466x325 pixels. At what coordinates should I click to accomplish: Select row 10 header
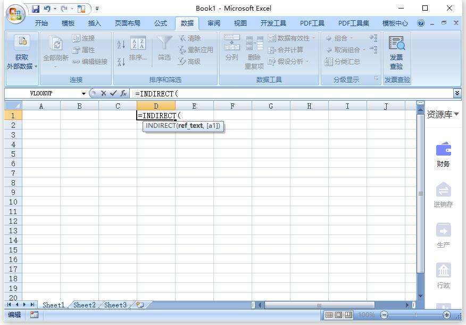point(13,202)
